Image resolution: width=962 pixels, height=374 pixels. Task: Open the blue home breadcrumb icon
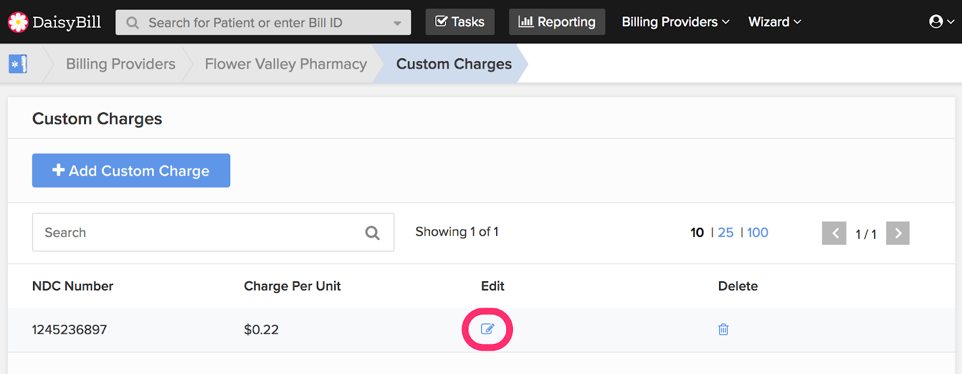(18, 64)
